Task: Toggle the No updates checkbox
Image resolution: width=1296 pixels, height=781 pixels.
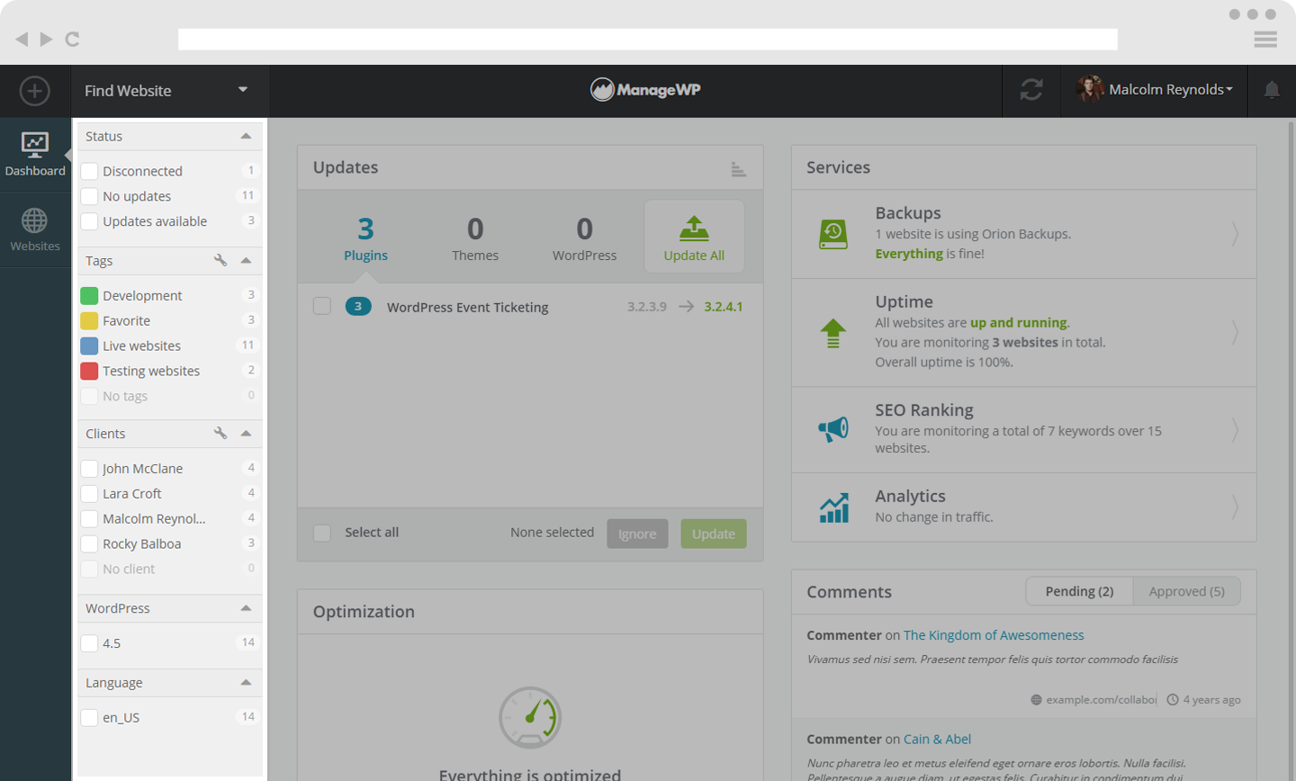Action: (89, 196)
